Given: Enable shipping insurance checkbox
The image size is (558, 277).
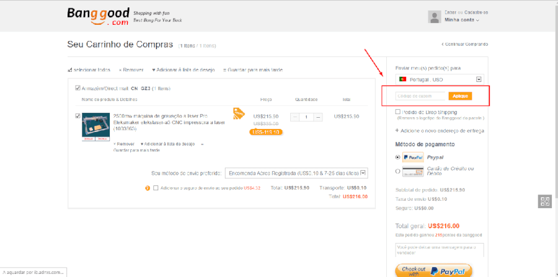Looking at the screenshot, I should pos(156,188).
